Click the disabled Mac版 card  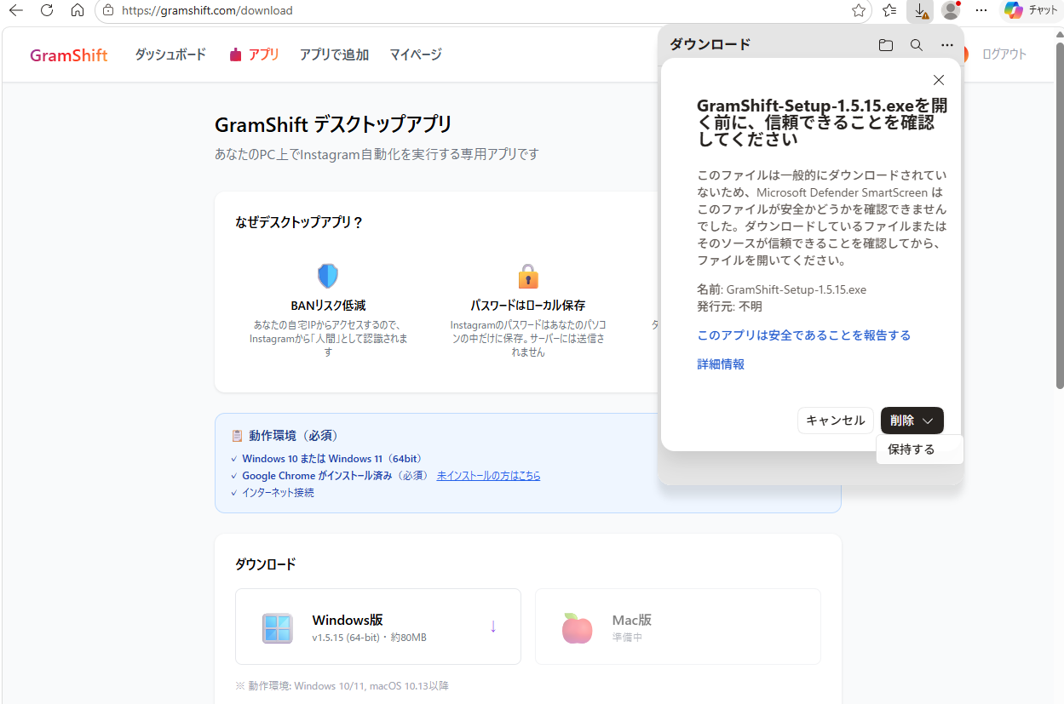click(x=678, y=627)
